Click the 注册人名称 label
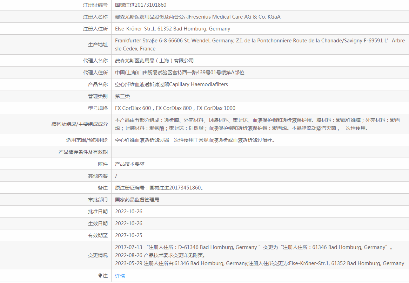The height and width of the screenshot is (283, 409). coord(95,17)
